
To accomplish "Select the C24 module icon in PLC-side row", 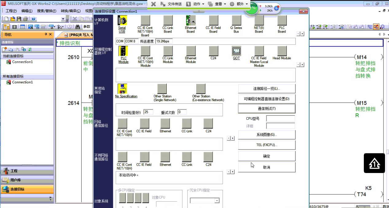I will (x=213, y=51).
